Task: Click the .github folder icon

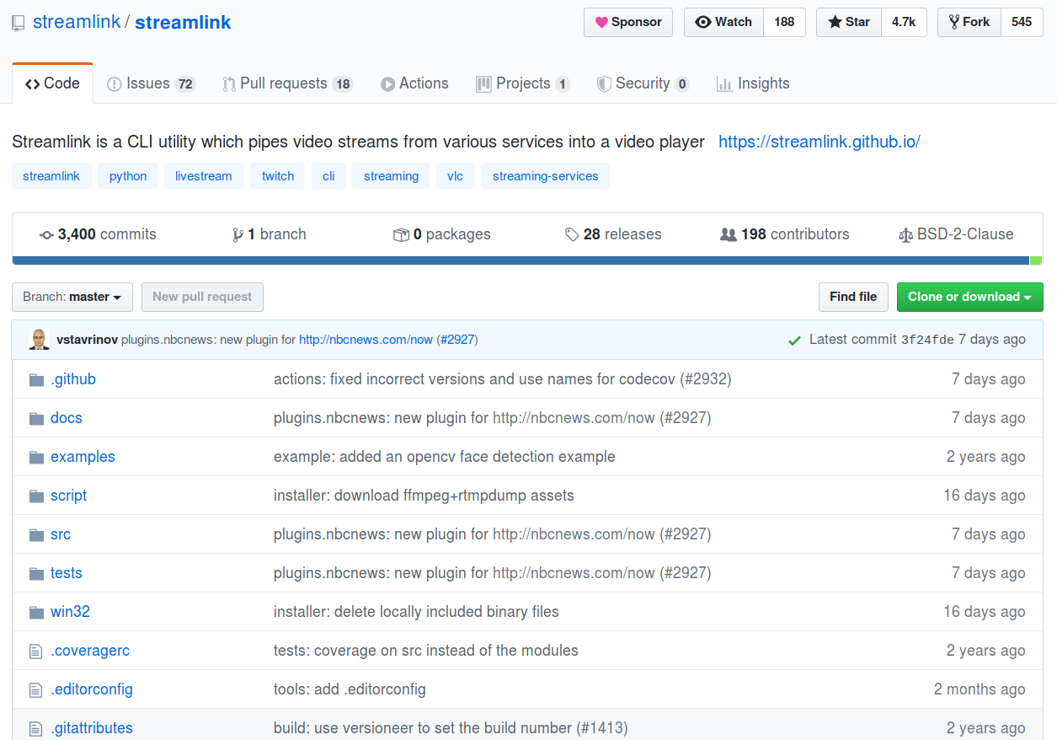Action: pyautogui.click(x=36, y=379)
